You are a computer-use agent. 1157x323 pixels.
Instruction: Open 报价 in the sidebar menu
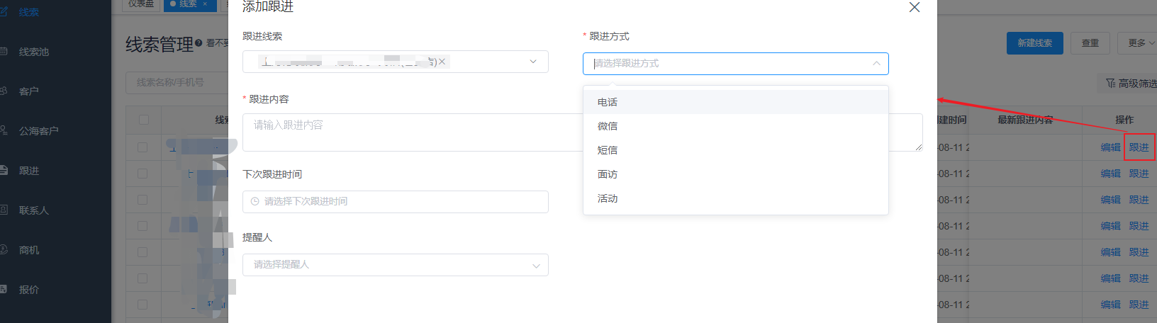[29, 290]
